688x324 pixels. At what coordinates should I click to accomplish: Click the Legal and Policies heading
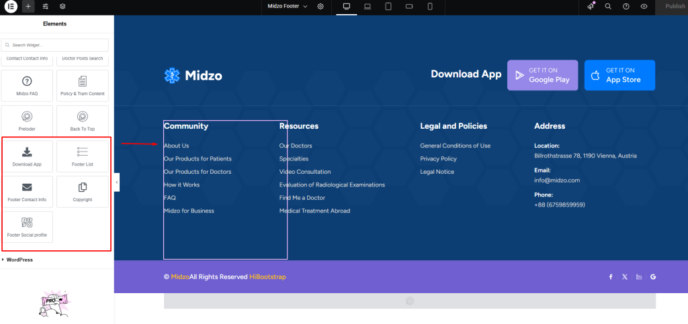[454, 126]
